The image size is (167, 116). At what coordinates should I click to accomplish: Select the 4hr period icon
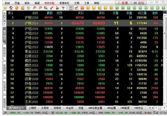pyautogui.click(x=158, y=8)
